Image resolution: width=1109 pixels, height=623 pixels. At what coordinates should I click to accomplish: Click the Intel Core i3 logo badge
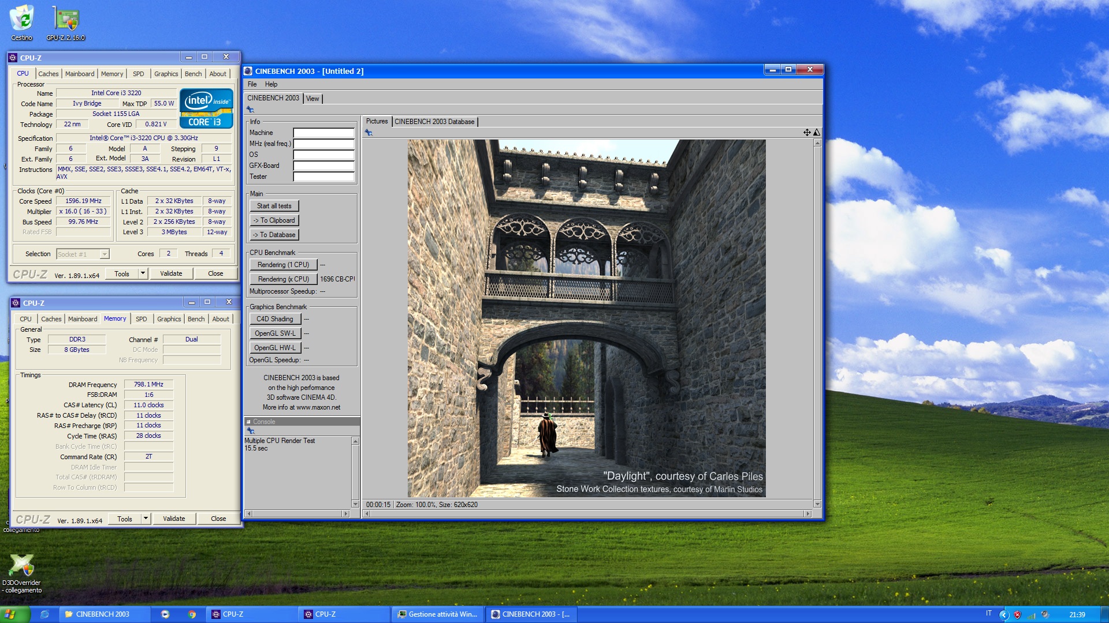coord(206,108)
